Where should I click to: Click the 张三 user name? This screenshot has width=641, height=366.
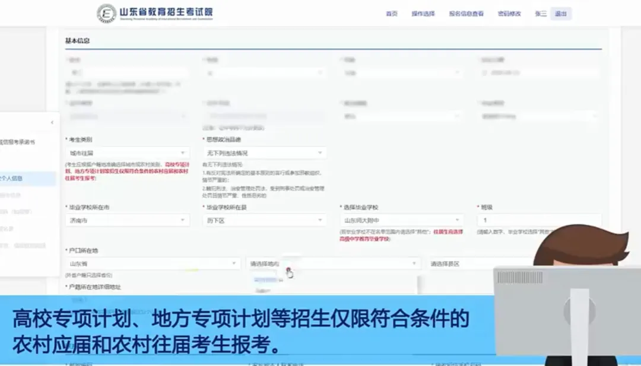pos(541,14)
